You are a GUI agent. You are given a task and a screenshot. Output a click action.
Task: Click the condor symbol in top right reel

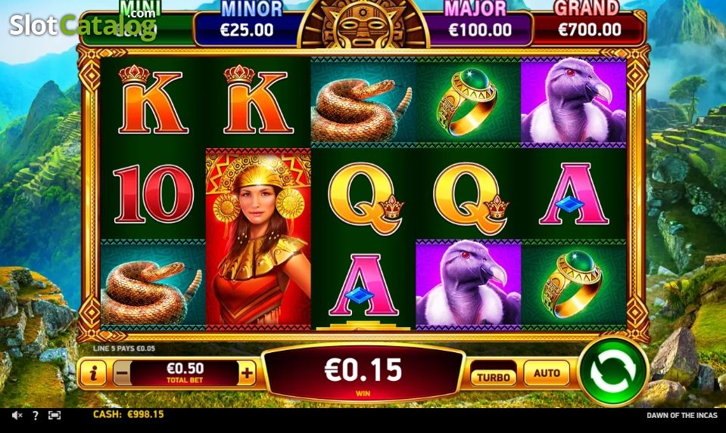pyautogui.click(x=574, y=100)
